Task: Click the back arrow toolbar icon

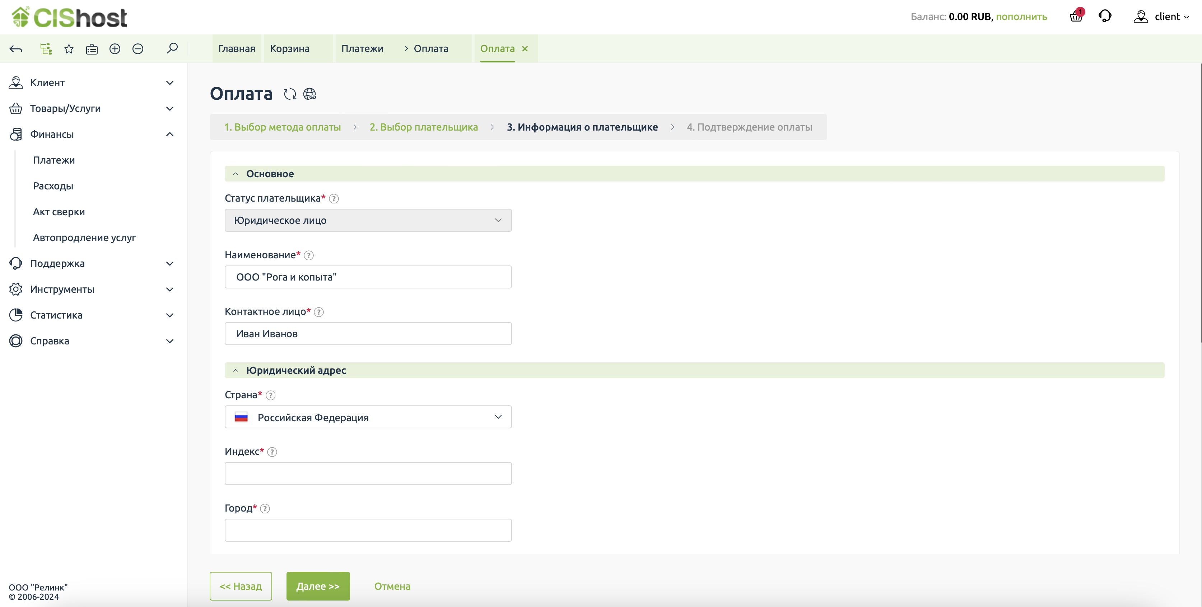Action: (16, 49)
